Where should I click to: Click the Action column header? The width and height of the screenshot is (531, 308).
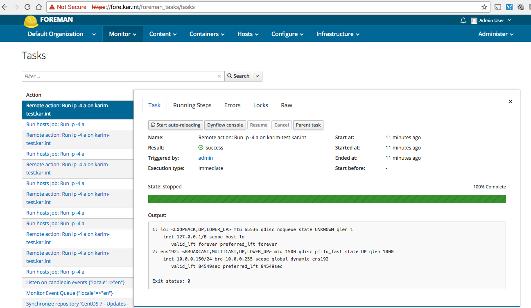pyautogui.click(x=34, y=95)
